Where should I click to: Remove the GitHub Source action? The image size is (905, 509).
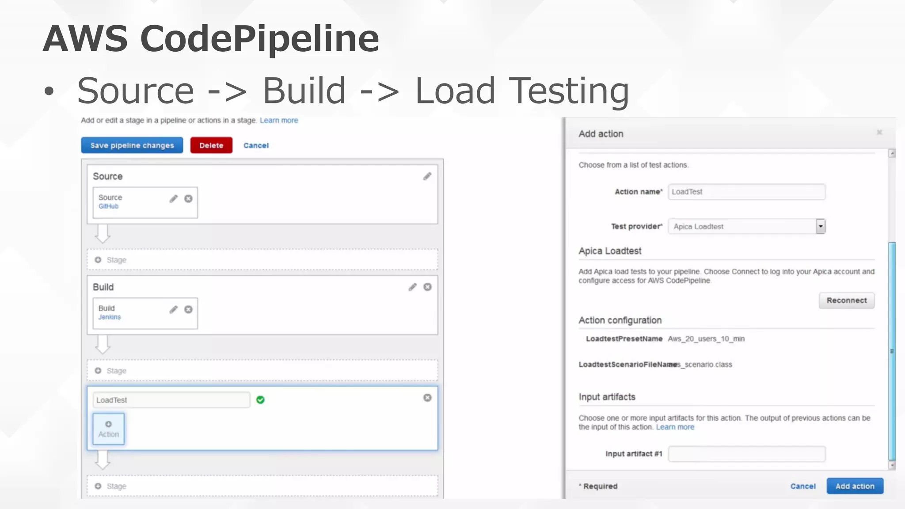[x=189, y=199]
